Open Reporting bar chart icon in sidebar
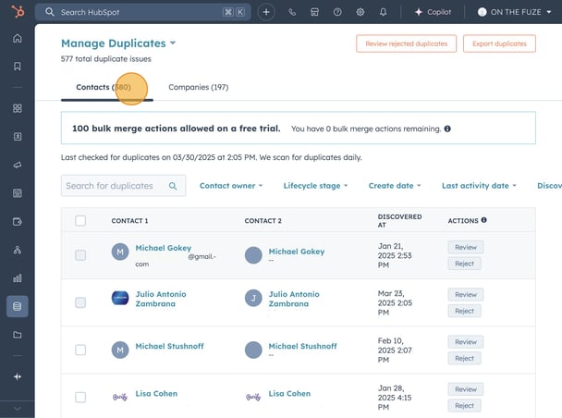Image resolution: width=562 pixels, height=418 pixels. click(18, 278)
